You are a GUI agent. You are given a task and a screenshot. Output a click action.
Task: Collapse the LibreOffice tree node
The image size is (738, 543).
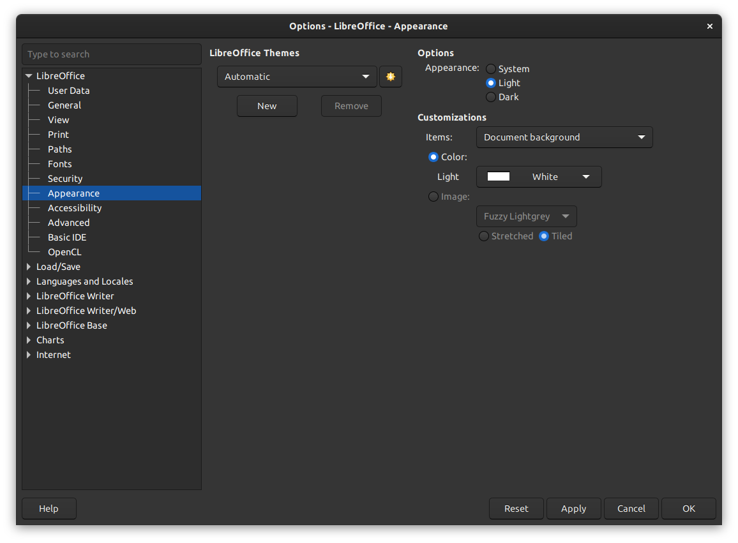[x=29, y=76]
